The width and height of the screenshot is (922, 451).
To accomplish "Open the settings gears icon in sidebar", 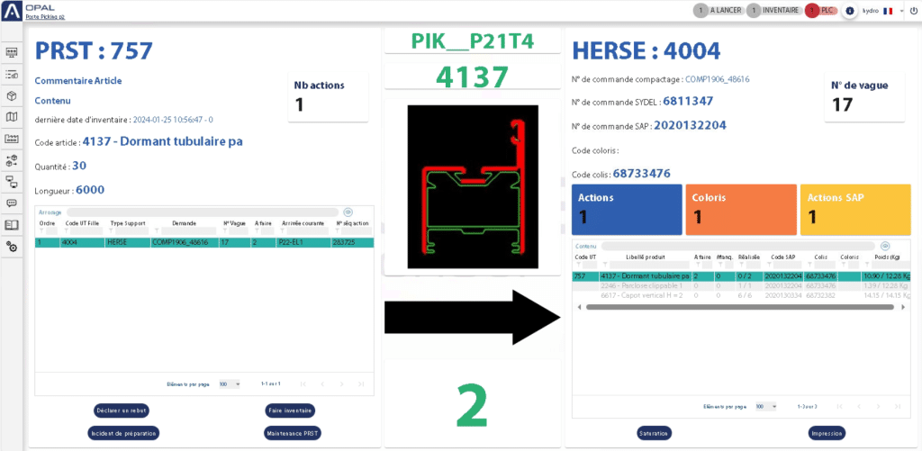I will [x=12, y=247].
